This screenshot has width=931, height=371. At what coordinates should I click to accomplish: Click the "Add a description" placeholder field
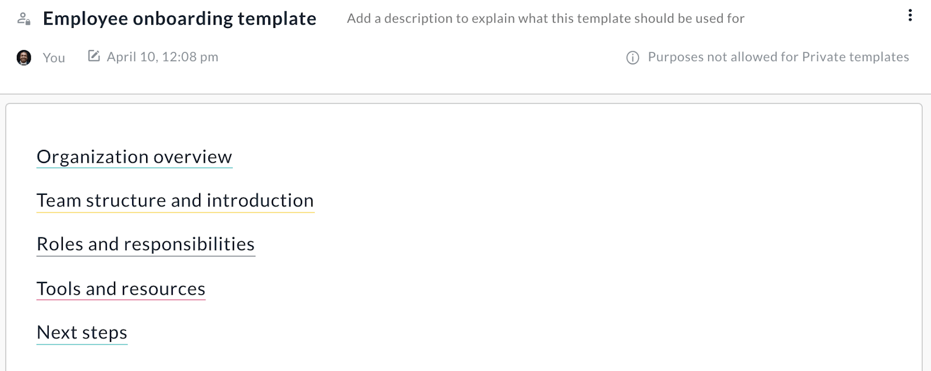(x=546, y=19)
